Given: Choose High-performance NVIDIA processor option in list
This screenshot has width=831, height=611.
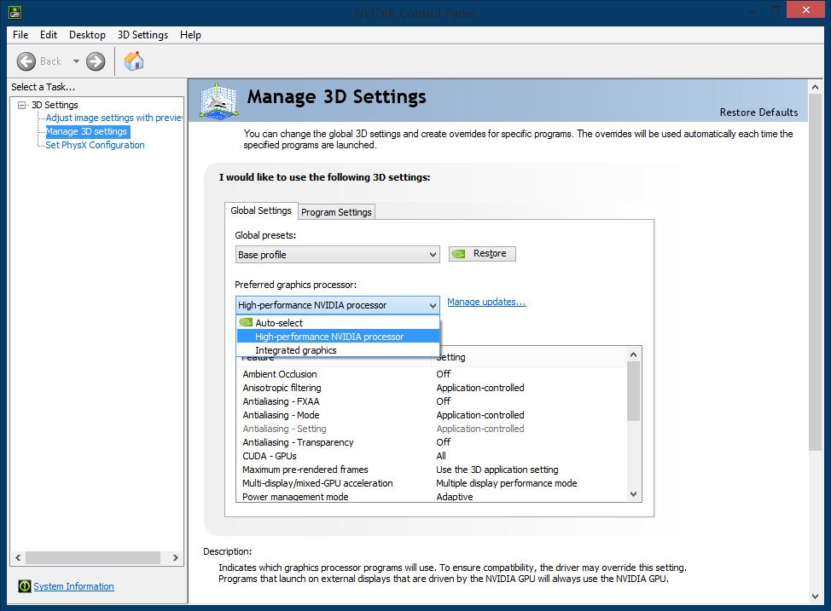Looking at the screenshot, I should [x=338, y=337].
